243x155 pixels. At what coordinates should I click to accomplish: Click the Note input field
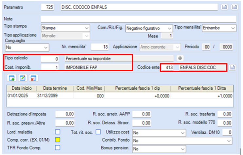139,19
